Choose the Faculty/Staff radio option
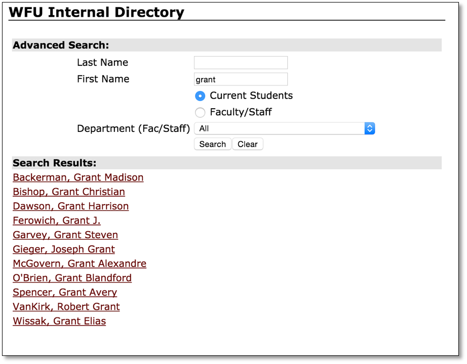467x364 pixels. (x=200, y=112)
